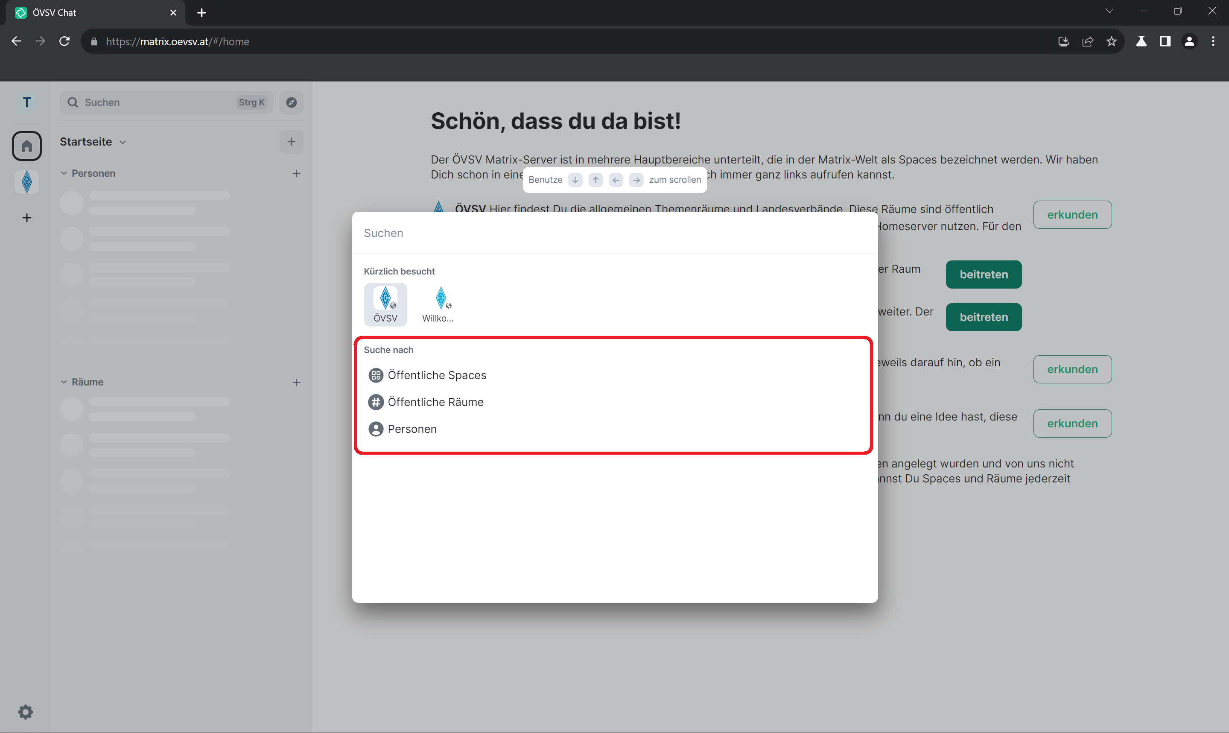Share this page icon in address bar
This screenshot has width=1229, height=733.
(1087, 41)
